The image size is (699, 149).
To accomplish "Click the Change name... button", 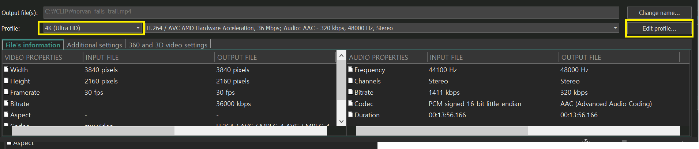I will (659, 13).
